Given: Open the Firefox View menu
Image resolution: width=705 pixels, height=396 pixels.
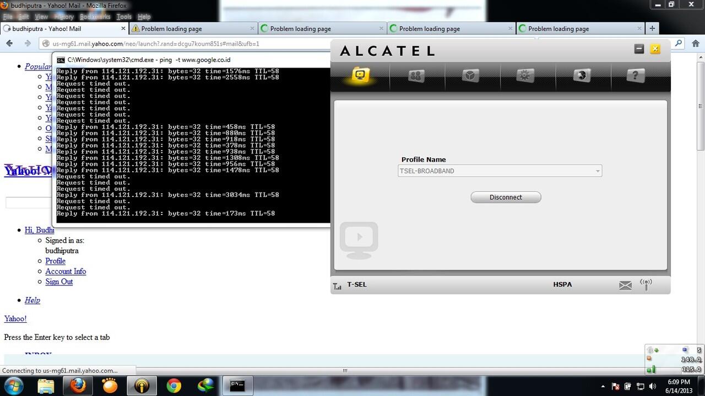Looking at the screenshot, I should pos(41,17).
